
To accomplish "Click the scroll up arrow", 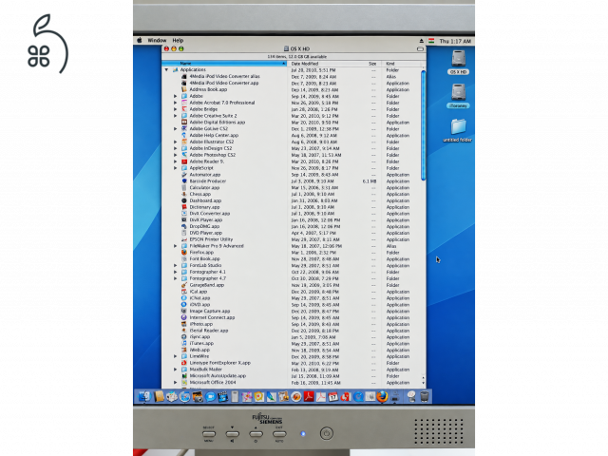I will 423,377.
